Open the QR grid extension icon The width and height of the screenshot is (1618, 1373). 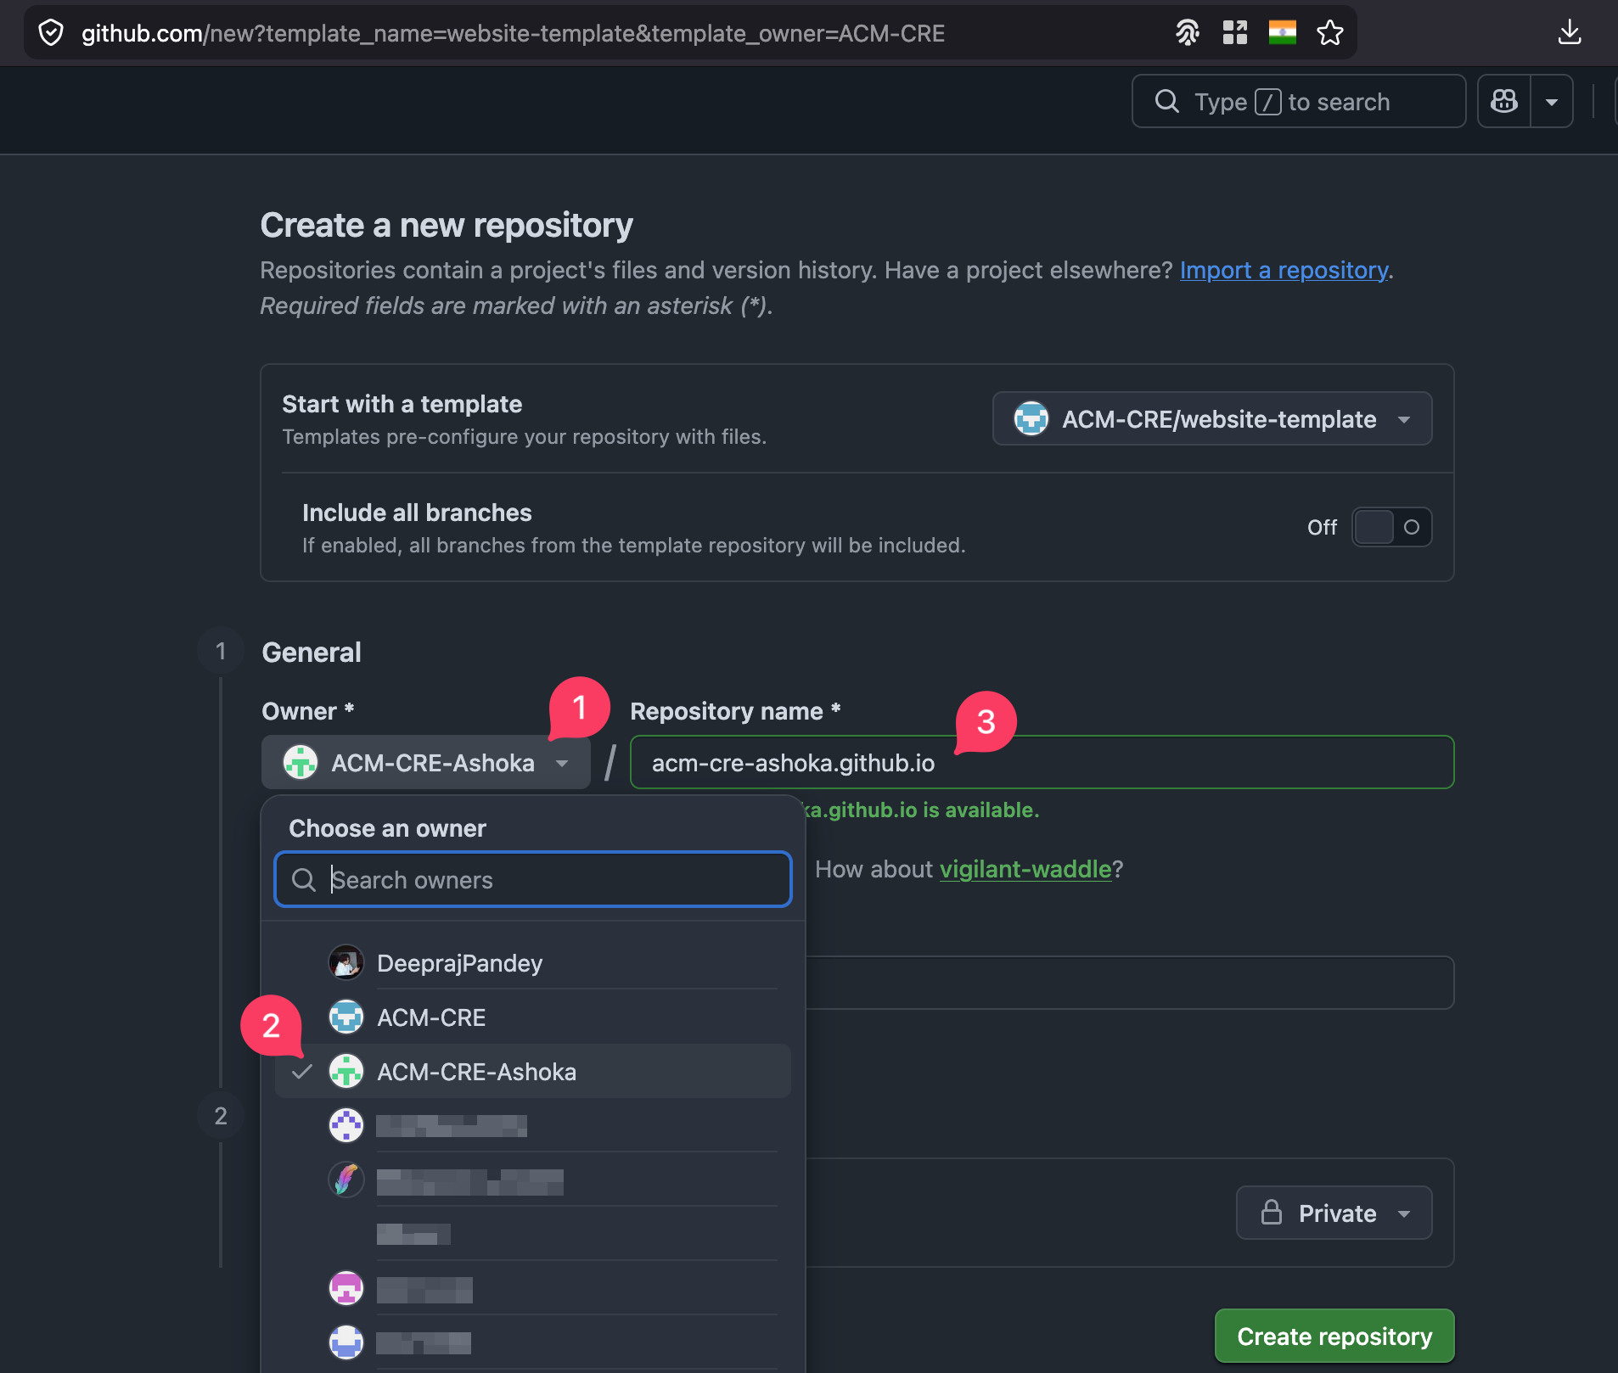1235,33
